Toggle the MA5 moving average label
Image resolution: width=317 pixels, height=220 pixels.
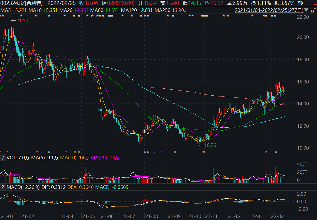pos(5,10)
